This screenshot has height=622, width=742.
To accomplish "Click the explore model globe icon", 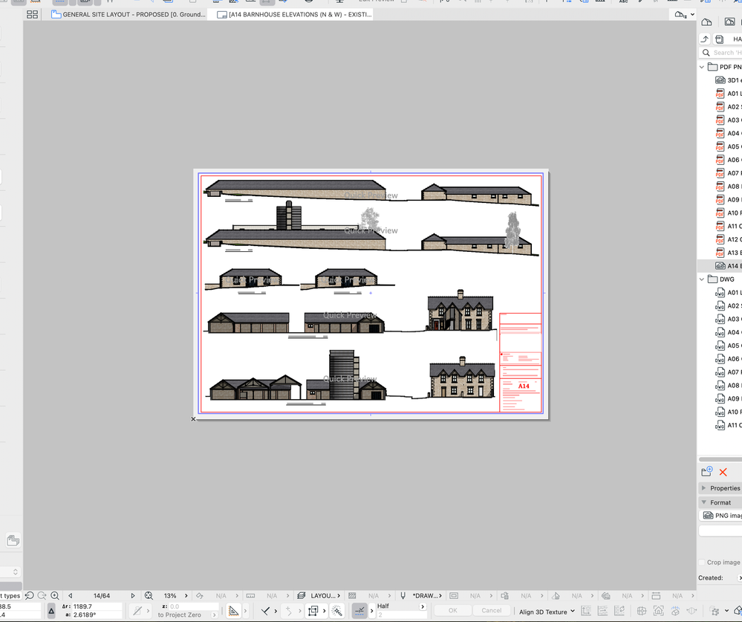I will point(642,611).
